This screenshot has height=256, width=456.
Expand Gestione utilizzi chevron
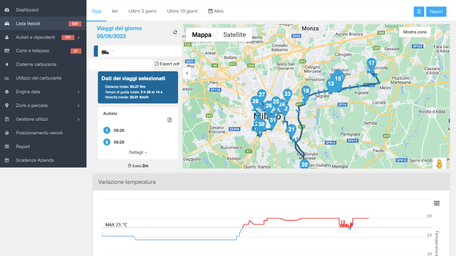click(79, 119)
